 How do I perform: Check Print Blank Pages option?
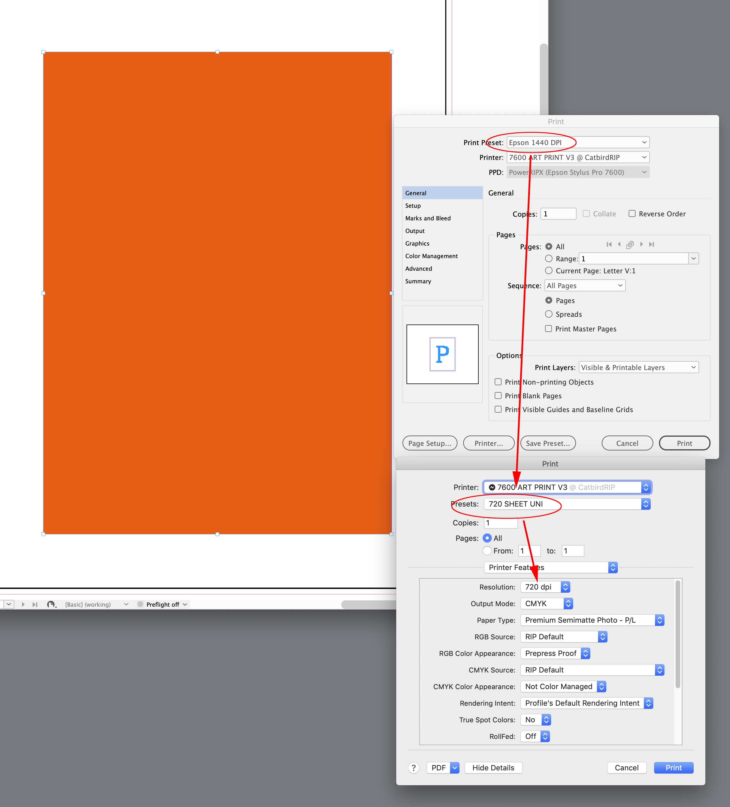point(498,395)
